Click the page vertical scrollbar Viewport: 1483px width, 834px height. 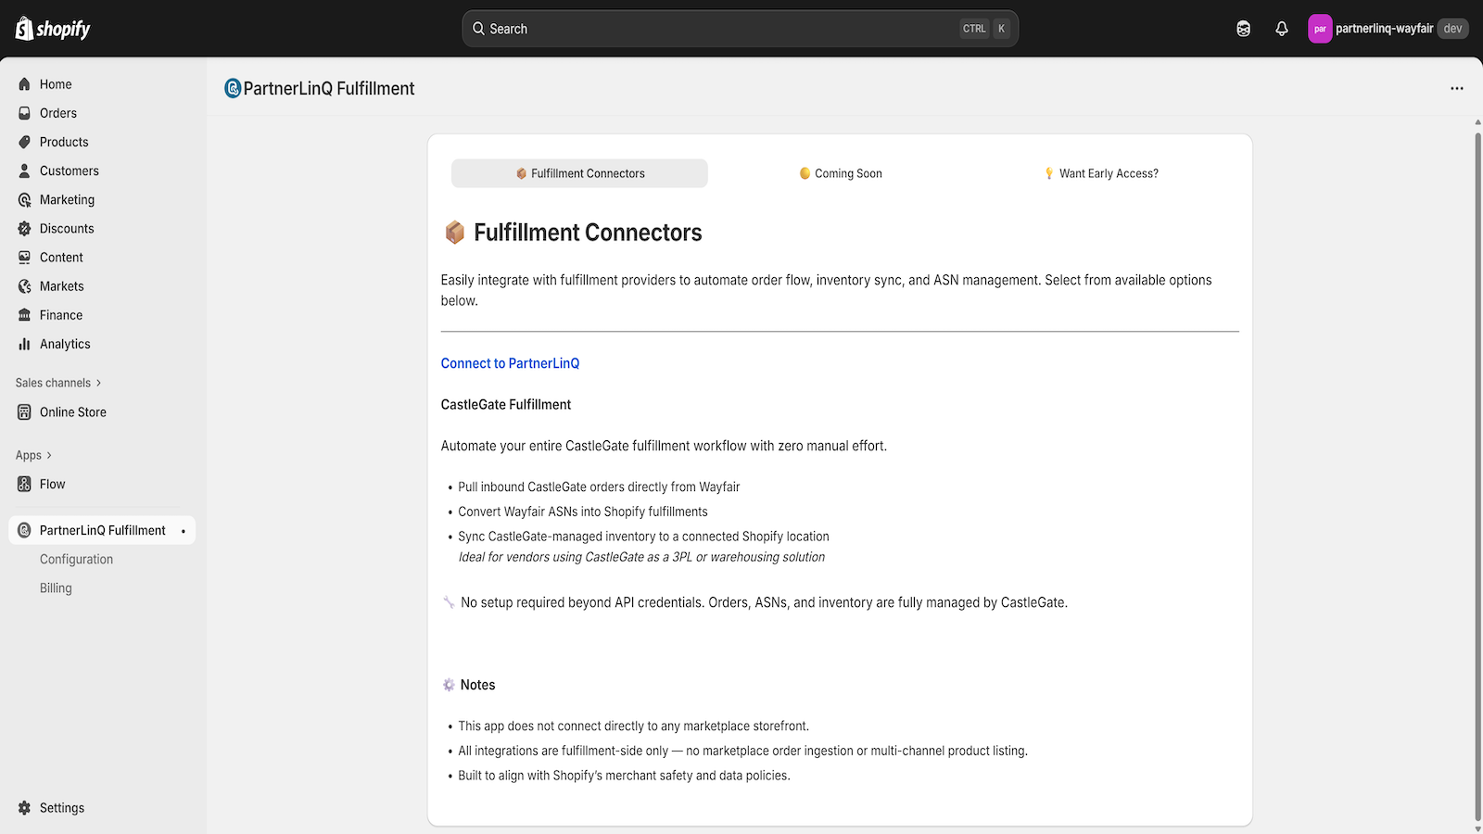coord(1477,463)
